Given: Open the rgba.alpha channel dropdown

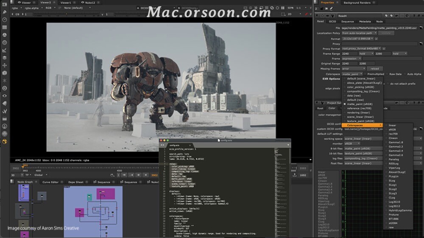Looking at the screenshot, I should 33,8.
